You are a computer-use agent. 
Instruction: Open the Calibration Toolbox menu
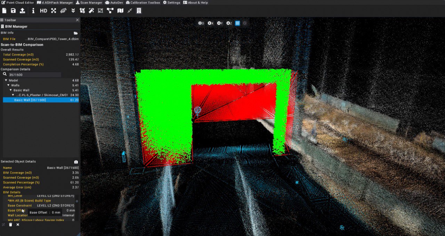point(143,2)
